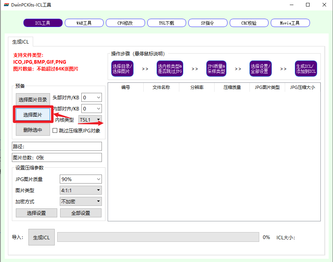Click the 支持文件类型 red text
333x262 pixels.
click(x=28, y=55)
